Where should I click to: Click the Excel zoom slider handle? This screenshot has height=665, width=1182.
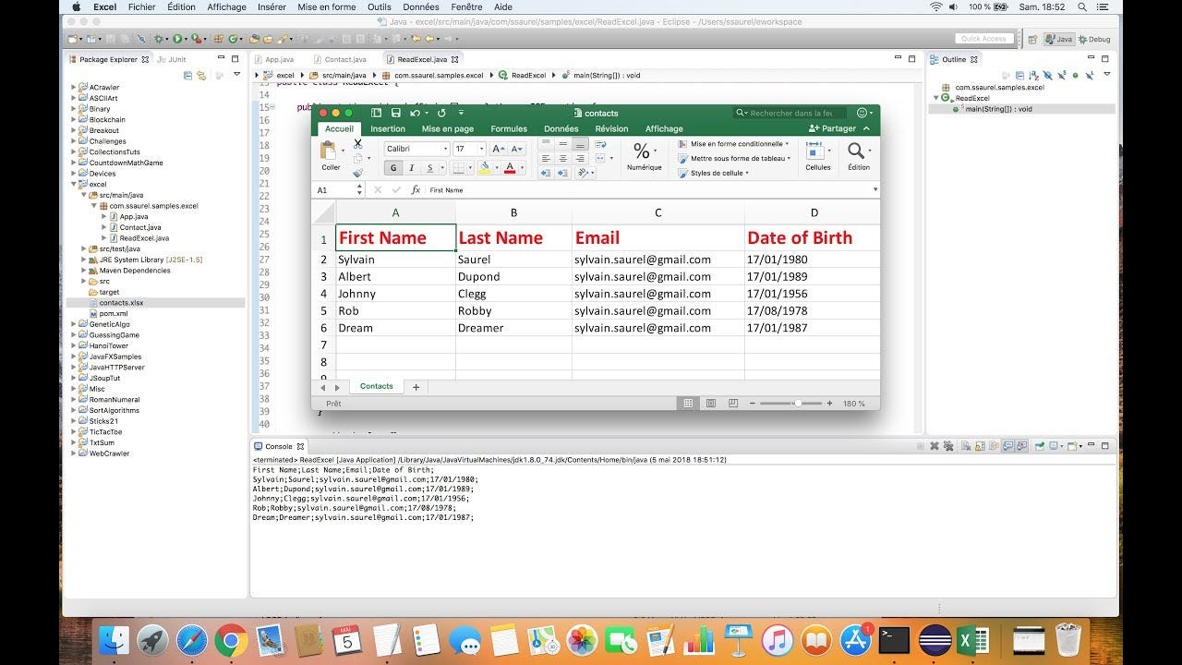(796, 404)
